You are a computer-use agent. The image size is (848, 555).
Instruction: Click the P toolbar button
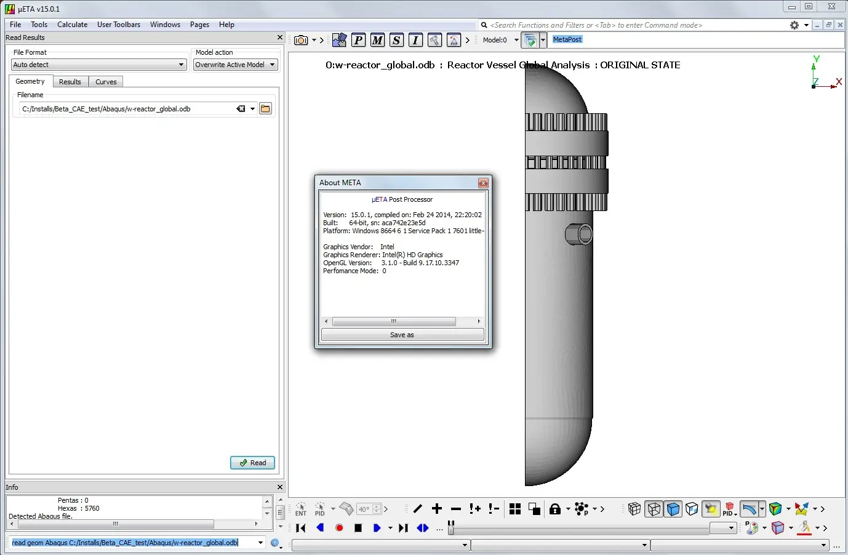pyautogui.click(x=358, y=40)
